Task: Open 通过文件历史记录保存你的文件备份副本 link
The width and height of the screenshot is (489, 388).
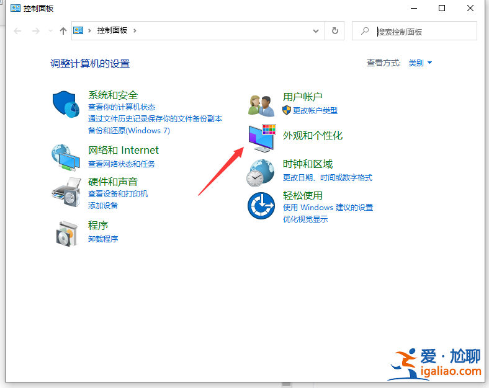Action: tap(155, 119)
